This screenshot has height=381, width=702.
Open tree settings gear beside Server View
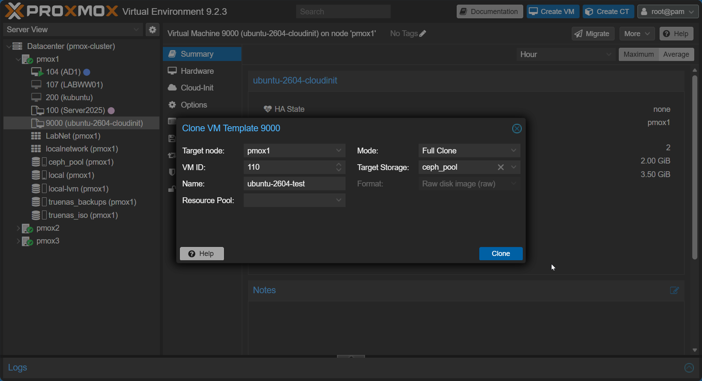click(x=152, y=30)
